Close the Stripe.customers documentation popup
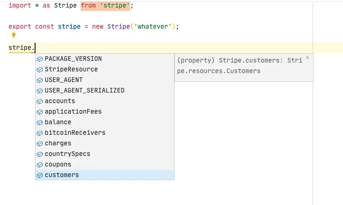Screen dimensions: 343x205 click(x=307, y=57)
